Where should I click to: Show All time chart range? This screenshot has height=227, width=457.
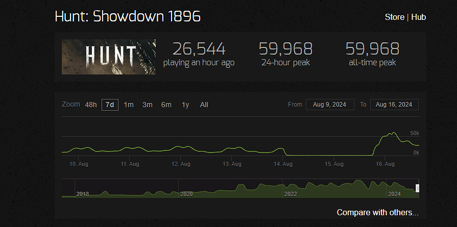204,105
